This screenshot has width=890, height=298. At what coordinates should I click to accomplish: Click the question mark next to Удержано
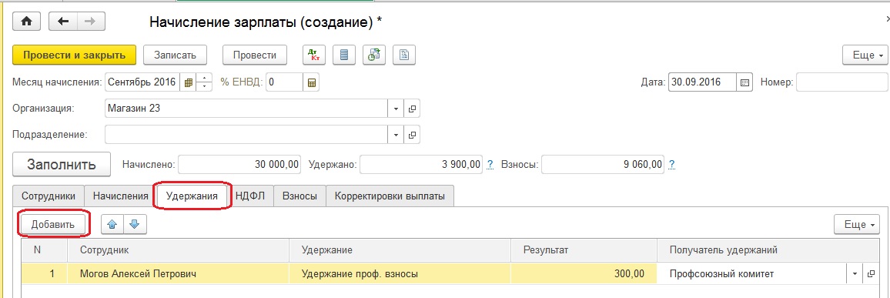coord(490,166)
